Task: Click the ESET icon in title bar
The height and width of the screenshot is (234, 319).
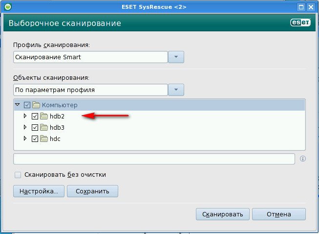Action: pos(8,7)
